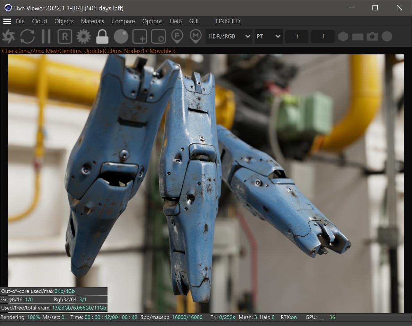412x326 pixels.
Task: Open the Compare menu
Action: 123,21
